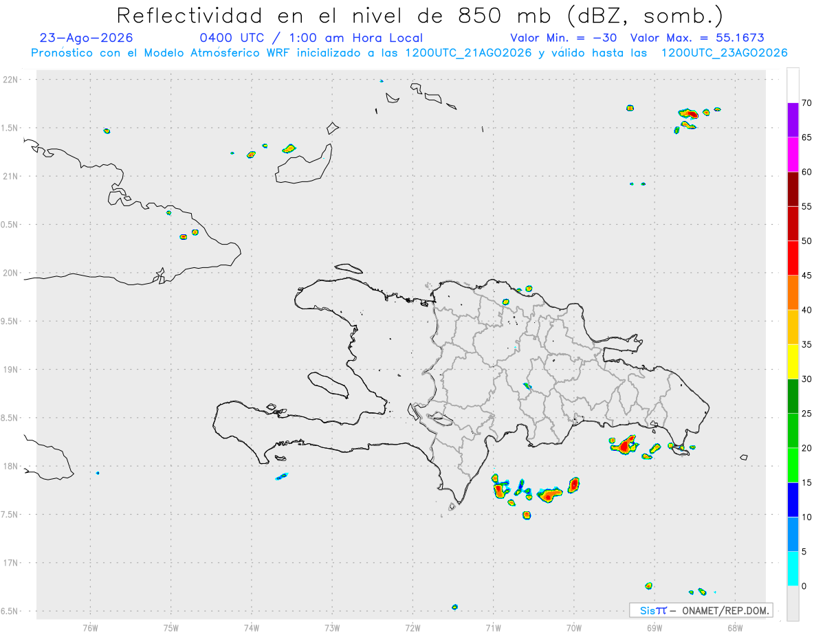
Task: Click the time '0400 UTC / 1:00 am Hora Local'
Action: click(311, 38)
